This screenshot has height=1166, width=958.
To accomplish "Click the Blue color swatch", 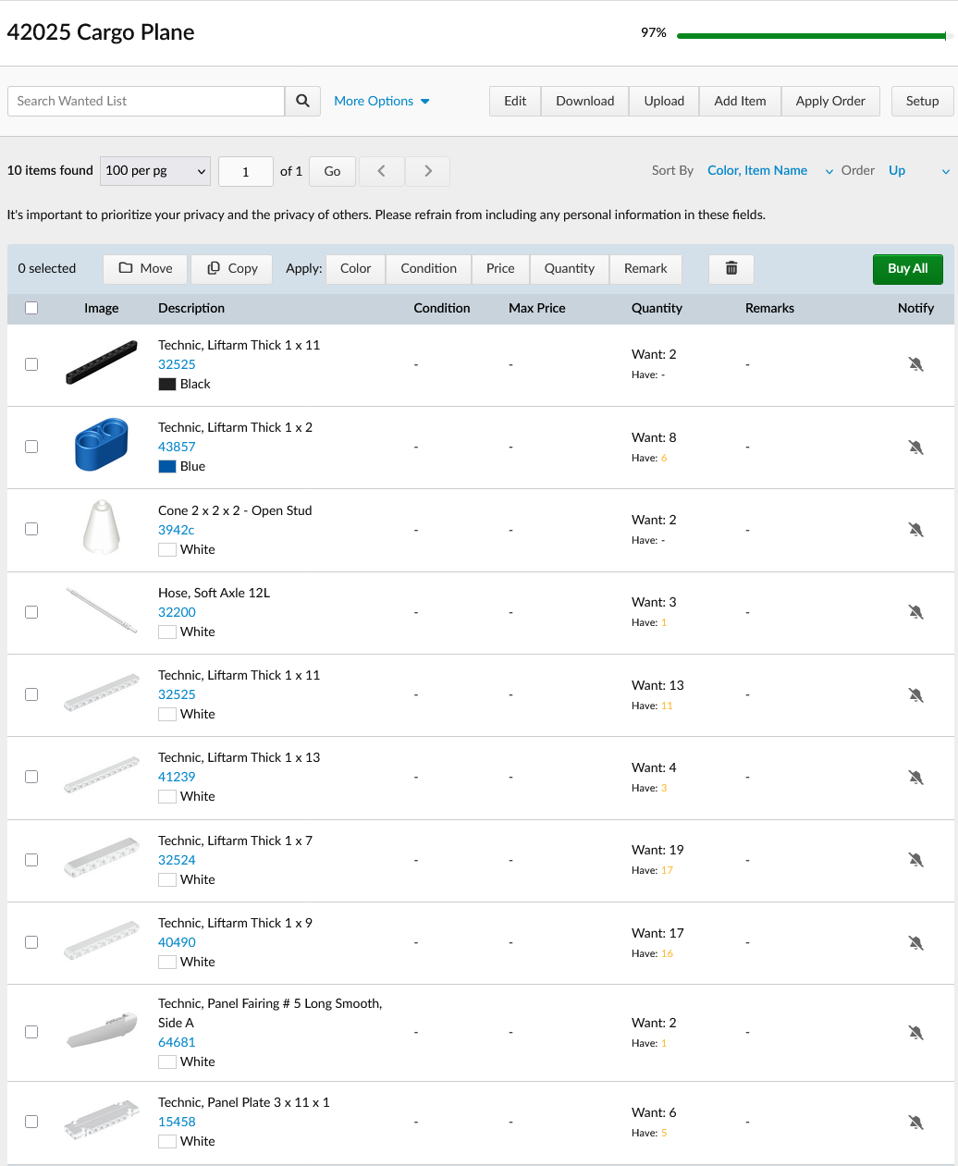I will point(167,467).
